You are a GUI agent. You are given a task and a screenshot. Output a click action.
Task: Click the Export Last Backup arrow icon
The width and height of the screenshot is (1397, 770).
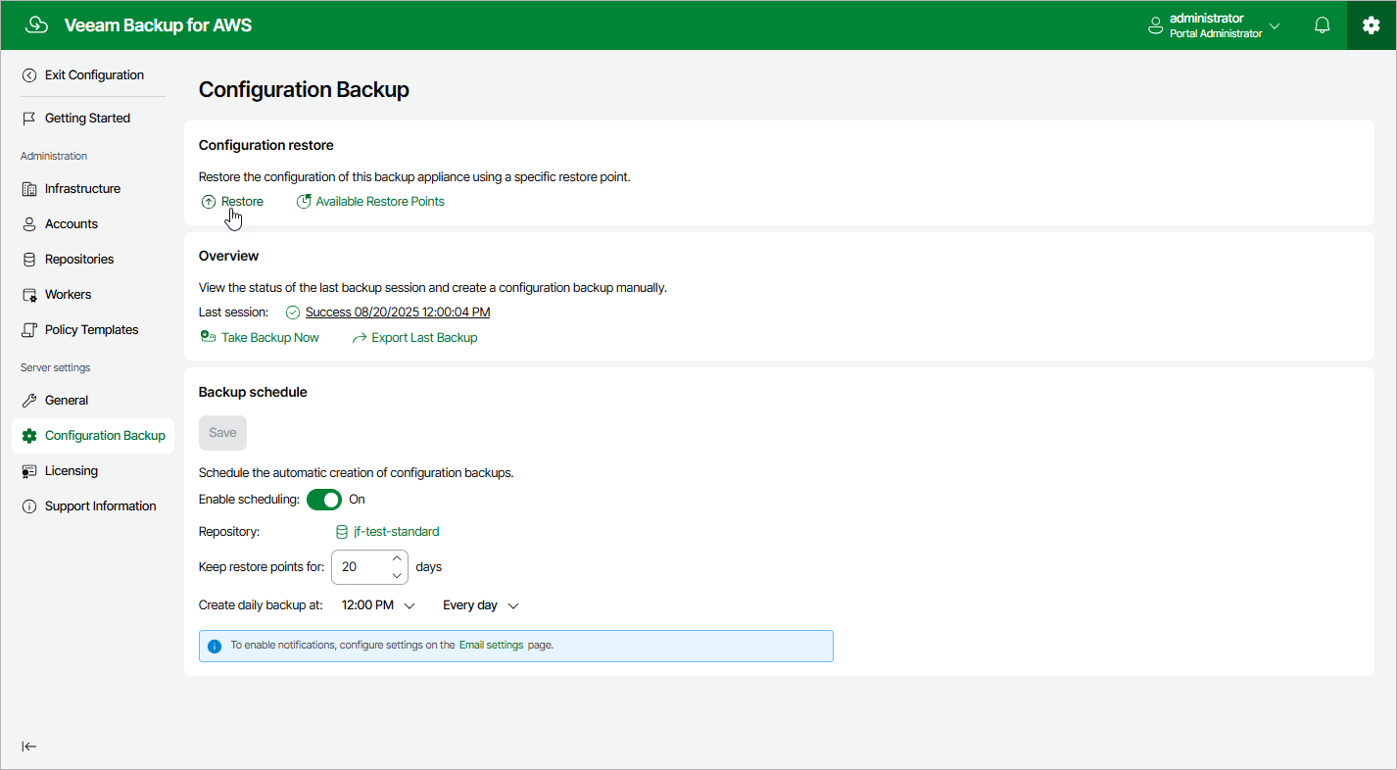[x=360, y=338]
